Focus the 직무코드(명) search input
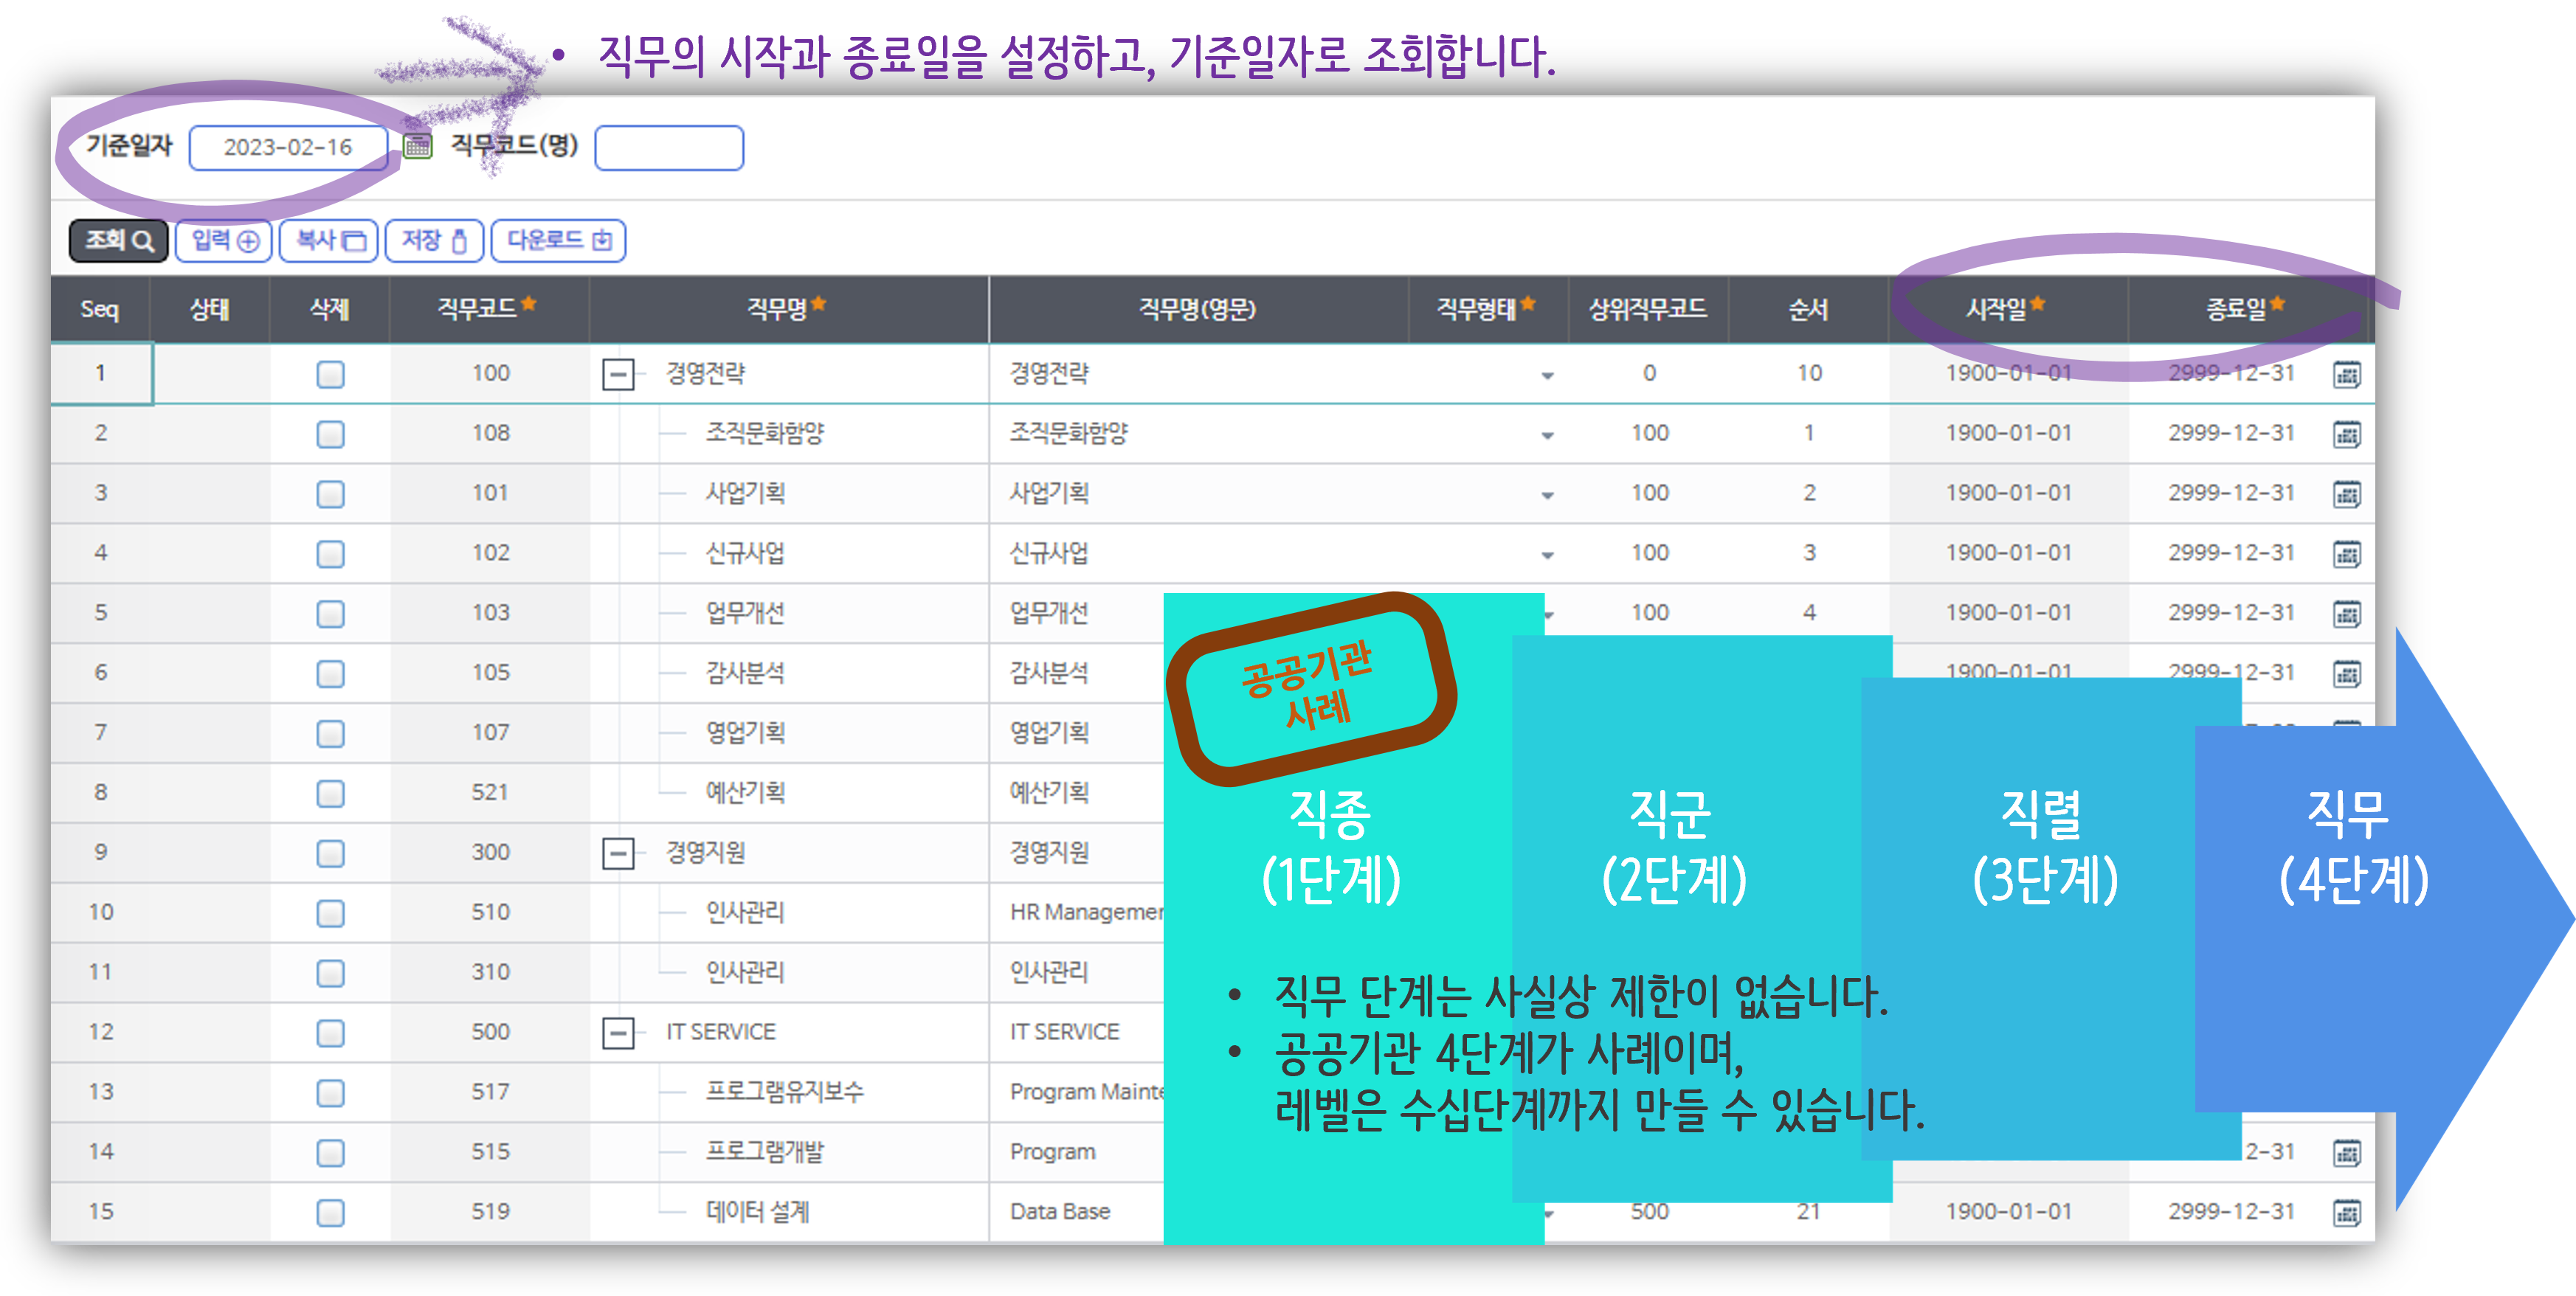Image resolution: width=2576 pixels, height=1296 pixels. tap(668, 147)
